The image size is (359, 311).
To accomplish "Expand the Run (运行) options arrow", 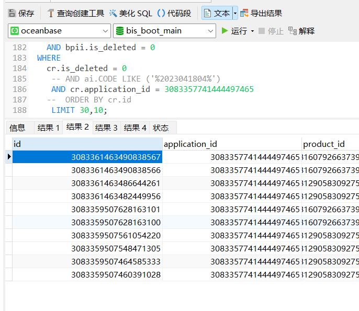I will pos(253,31).
